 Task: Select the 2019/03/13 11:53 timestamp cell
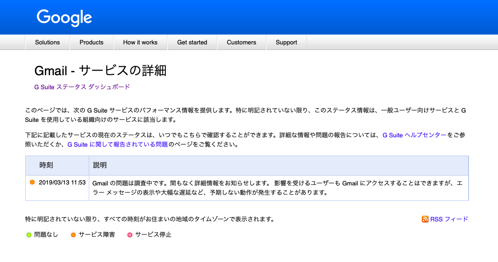tap(62, 183)
